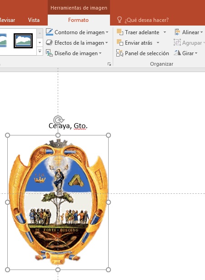Click the bottom-left image resize handle

click(7, 270)
